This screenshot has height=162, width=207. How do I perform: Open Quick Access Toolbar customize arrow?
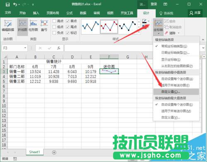33,5
